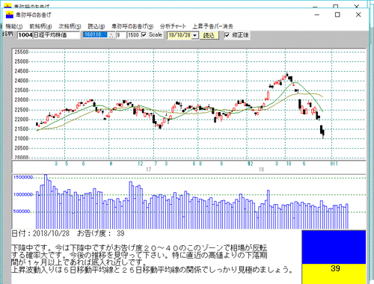
Task: Open the 読込(8) menu
Action: coord(96,26)
